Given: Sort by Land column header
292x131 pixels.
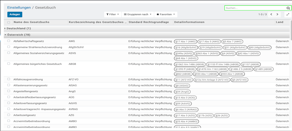Looking at the screenshot, I should (280, 22).
